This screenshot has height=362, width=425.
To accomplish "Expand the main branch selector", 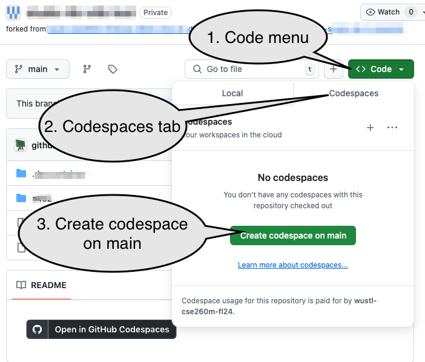I will pos(38,69).
